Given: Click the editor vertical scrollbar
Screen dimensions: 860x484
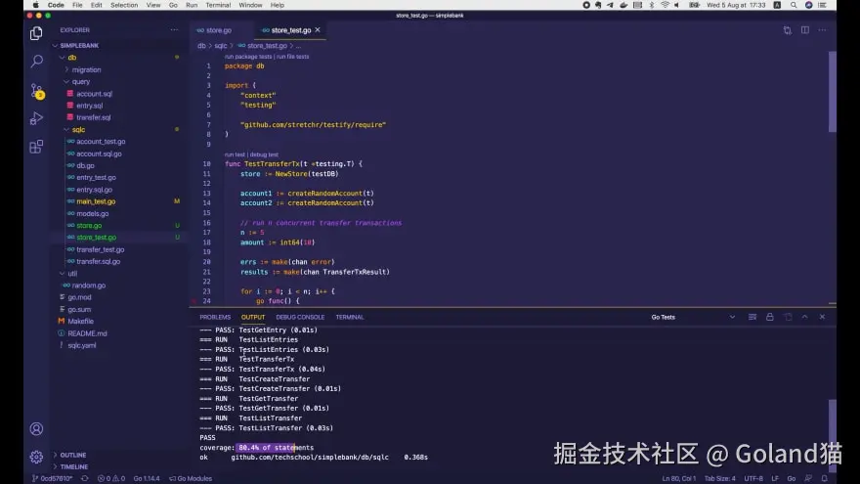Looking at the screenshot, I should click(x=832, y=92).
